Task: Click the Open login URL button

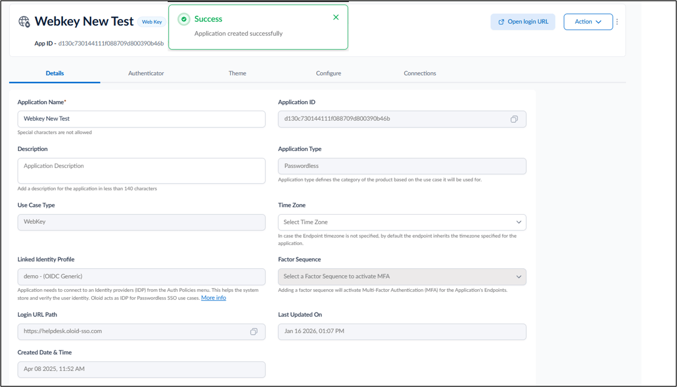Action: click(522, 22)
